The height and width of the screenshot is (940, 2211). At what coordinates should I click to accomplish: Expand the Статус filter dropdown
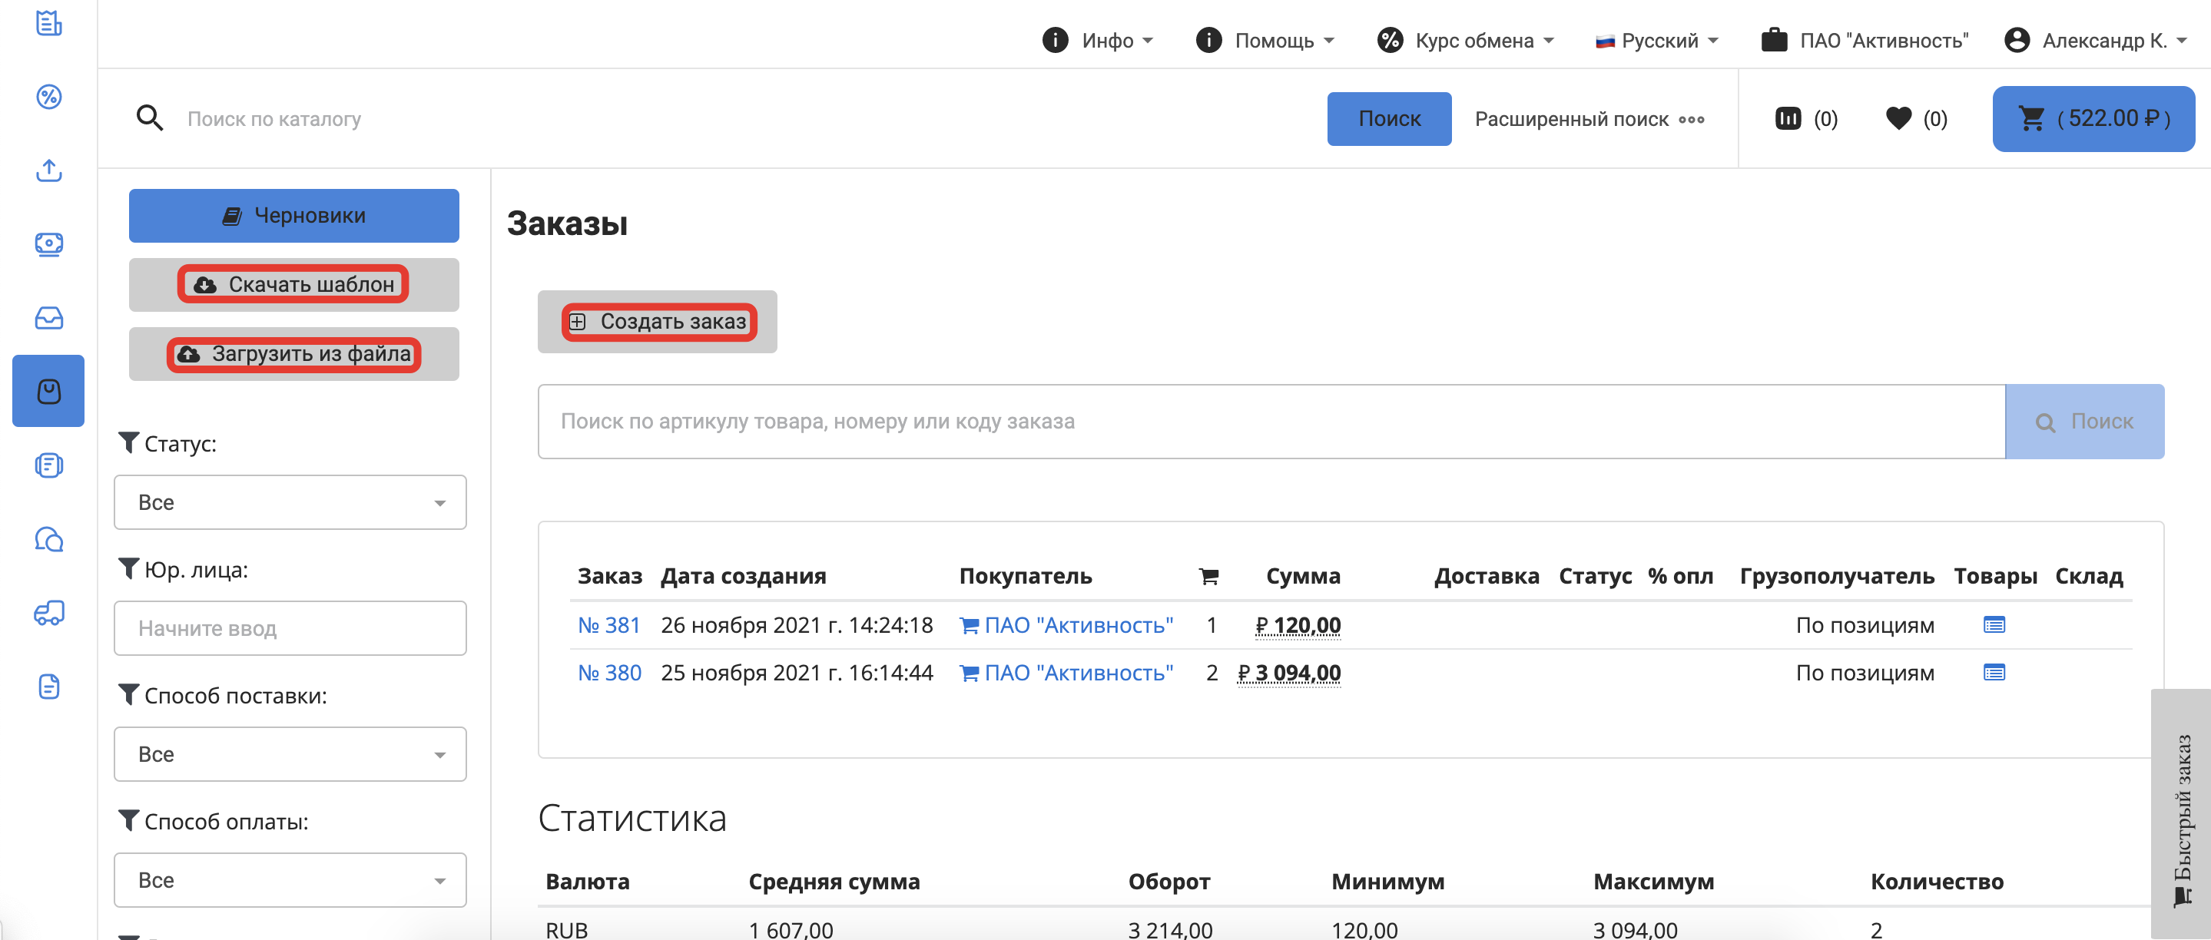point(290,502)
